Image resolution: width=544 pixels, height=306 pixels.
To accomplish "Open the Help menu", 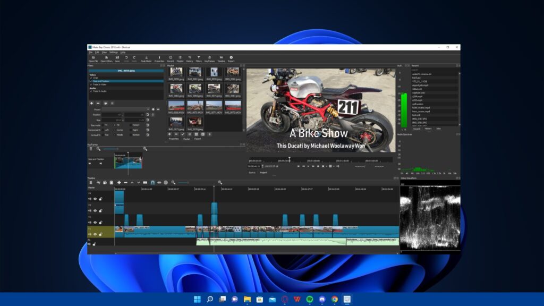I will point(123,53).
